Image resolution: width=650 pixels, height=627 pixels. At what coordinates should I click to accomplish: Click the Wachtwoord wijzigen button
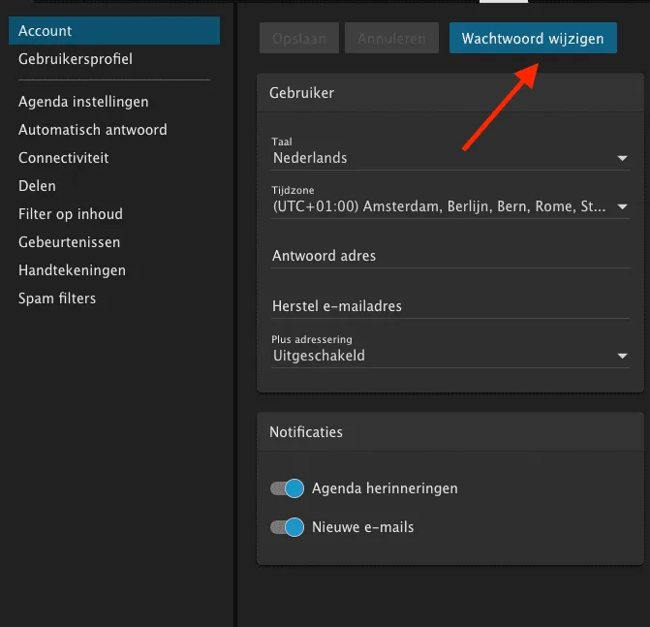point(533,39)
